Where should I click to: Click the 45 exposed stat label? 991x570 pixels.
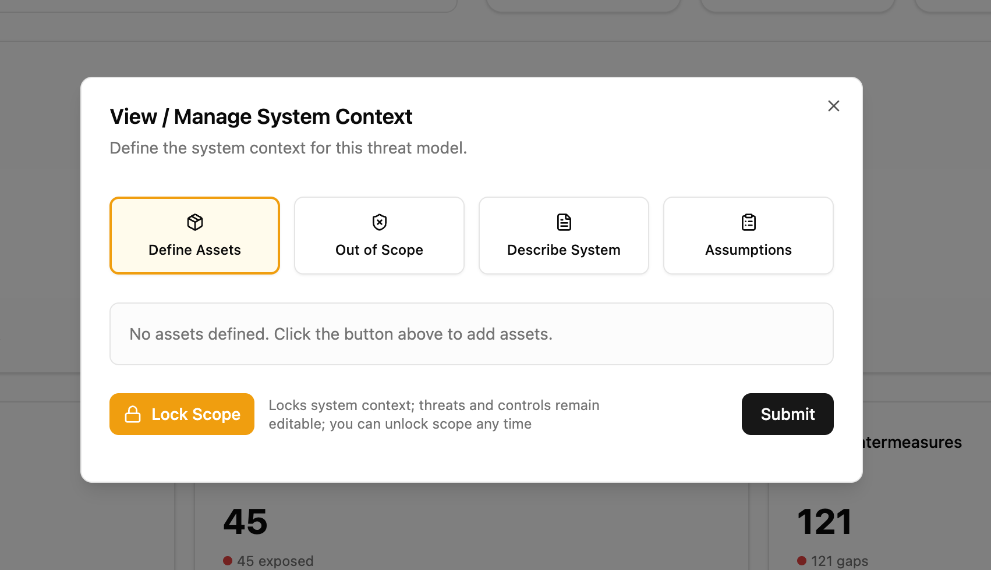pos(275,561)
